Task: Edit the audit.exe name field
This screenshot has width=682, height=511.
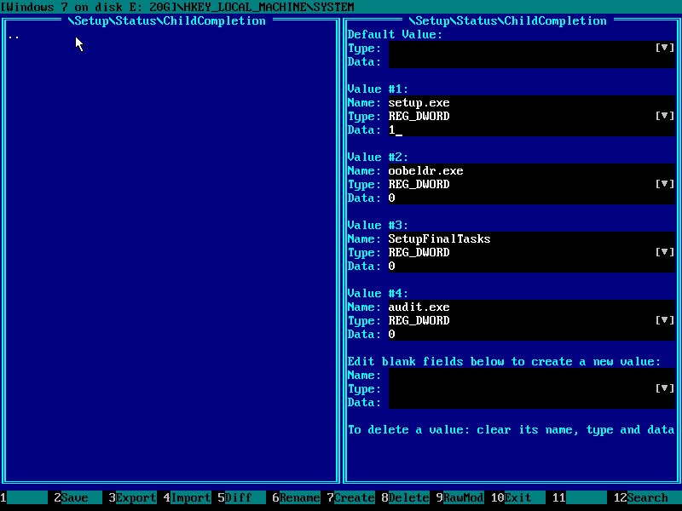Action: pyautogui.click(x=531, y=307)
